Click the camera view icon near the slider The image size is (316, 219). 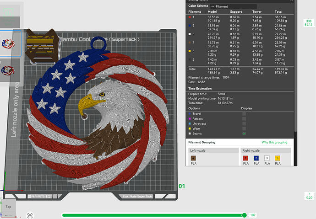30,216
